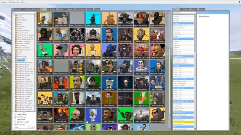
Task: Select the highlighted Skibidi Toilet category
Action: pos(21,60)
